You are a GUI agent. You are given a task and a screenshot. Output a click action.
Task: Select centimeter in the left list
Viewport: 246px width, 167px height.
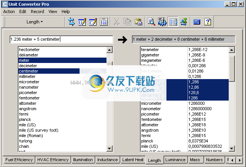(62, 71)
